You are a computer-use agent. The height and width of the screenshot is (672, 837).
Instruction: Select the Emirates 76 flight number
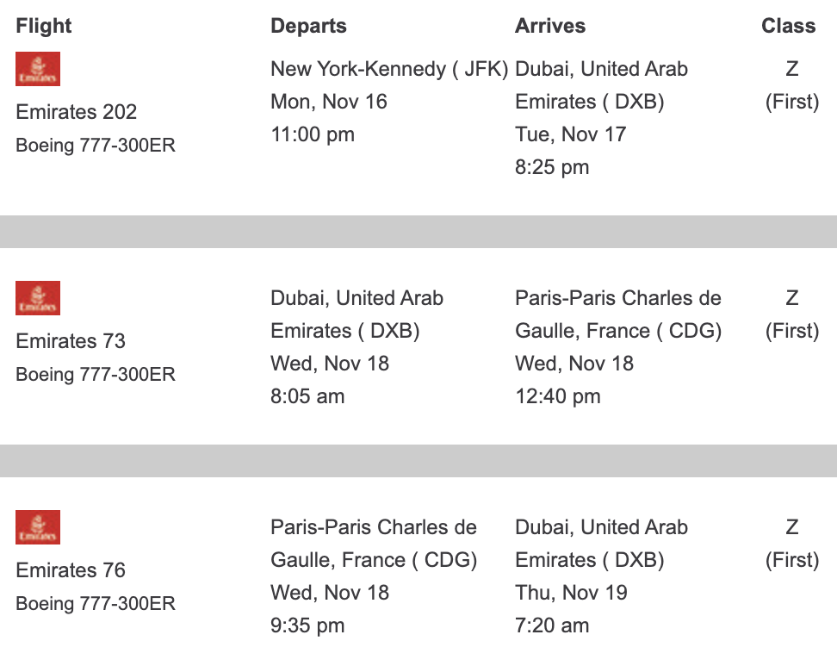[71, 570]
